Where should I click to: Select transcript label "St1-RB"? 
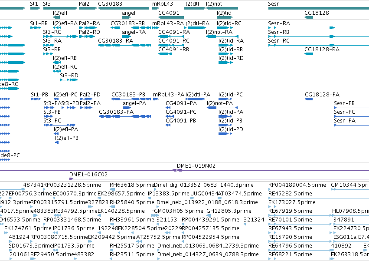(39, 23)
